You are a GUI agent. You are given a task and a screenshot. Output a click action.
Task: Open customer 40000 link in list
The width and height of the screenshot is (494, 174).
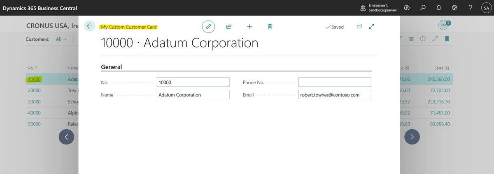point(34,113)
